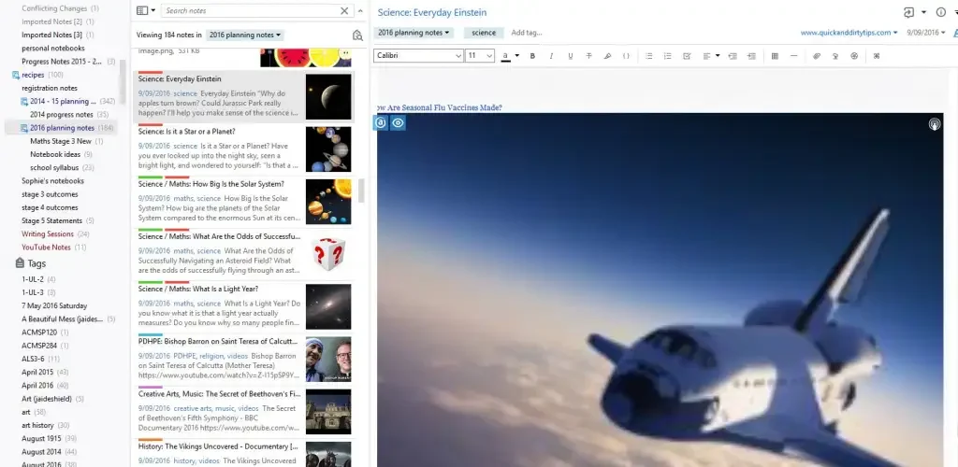Viewport: 958px width, 467px height.
Task: Attach a file with the paperclip icon
Action: tap(816, 56)
